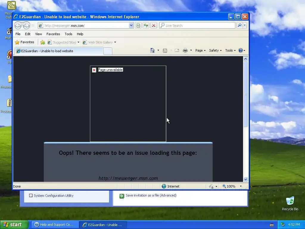Open System Configuration Utility link in Help window
305x229 pixels.
point(54,196)
